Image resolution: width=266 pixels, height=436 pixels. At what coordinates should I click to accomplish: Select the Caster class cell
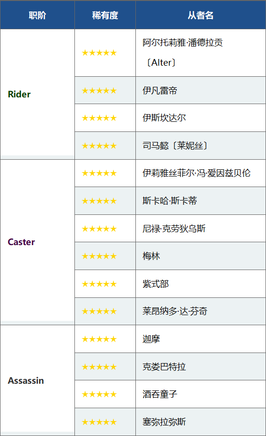(37, 242)
